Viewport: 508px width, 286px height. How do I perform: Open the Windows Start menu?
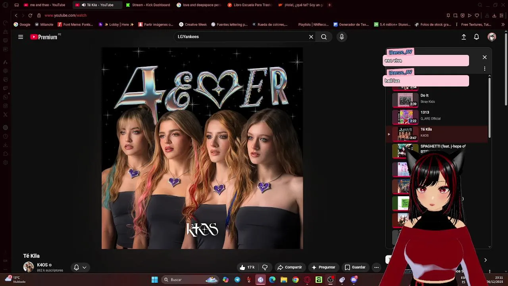[x=154, y=280]
